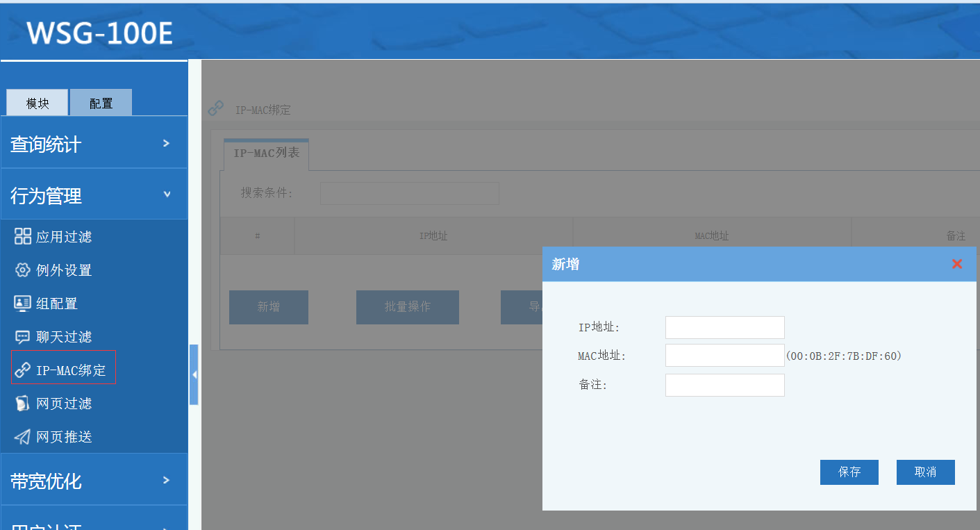Click the 聊天过滤 chat bubble icon
Screen dimensions: 980x530
[23, 337]
